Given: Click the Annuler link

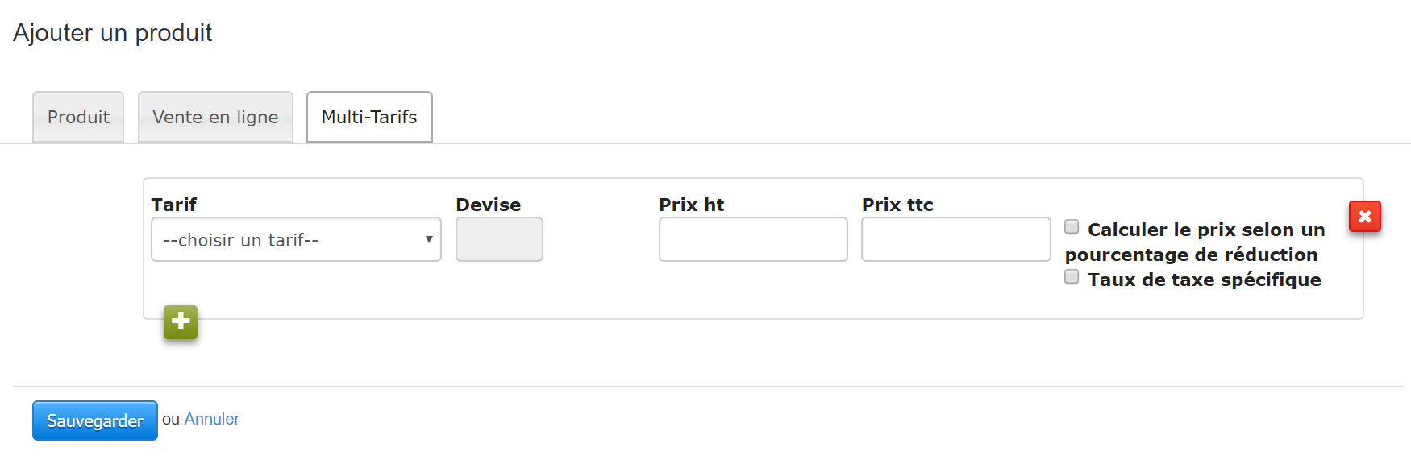Looking at the screenshot, I should coord(211,419).
